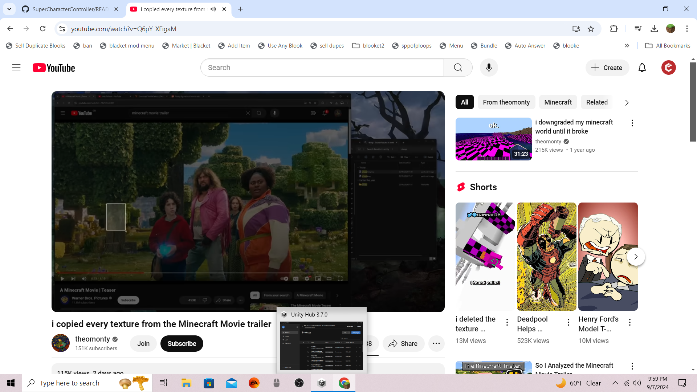Click the Join channel button

point(143,343)
